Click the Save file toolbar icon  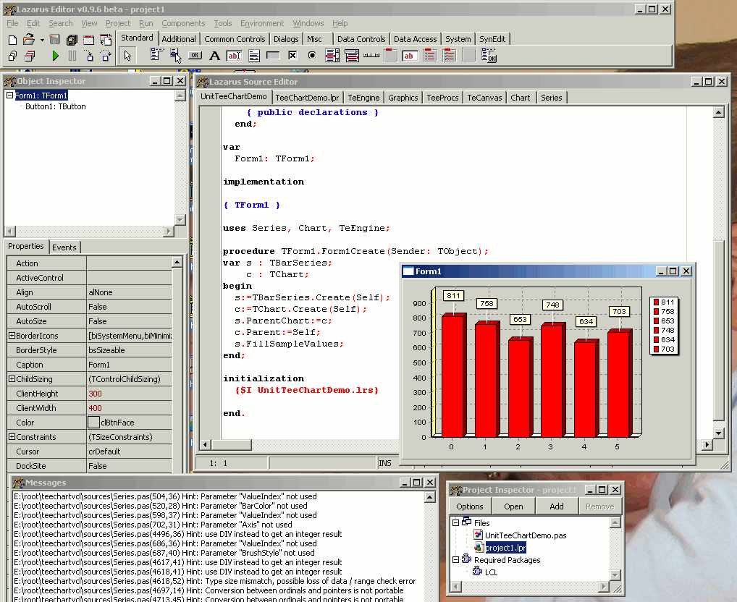54,40
